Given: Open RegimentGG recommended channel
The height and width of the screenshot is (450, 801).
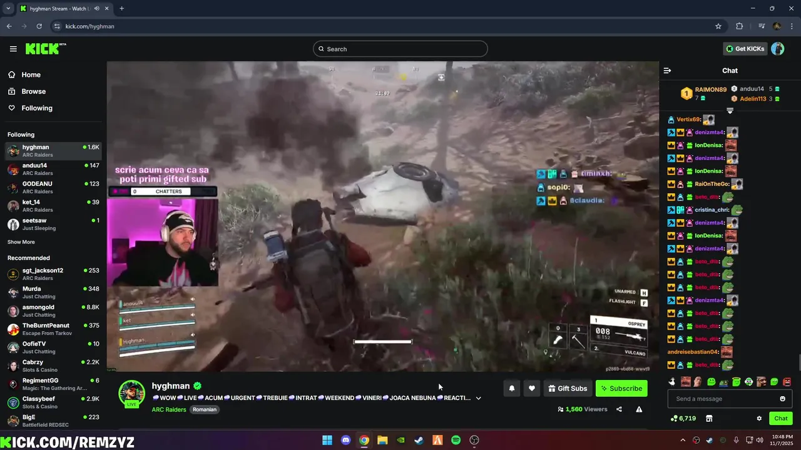Looking at the screenshot, I should [x=53, y=384].
